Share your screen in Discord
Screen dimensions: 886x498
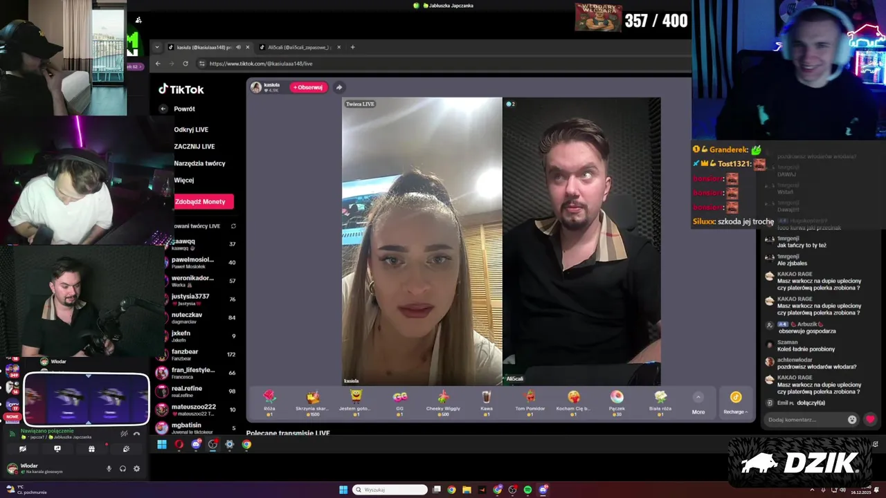(57, 449)
